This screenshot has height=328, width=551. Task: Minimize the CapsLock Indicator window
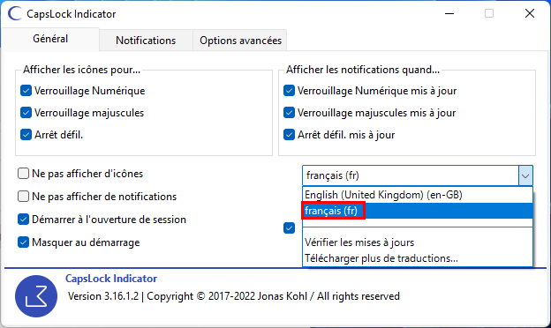tap(449, 14)
